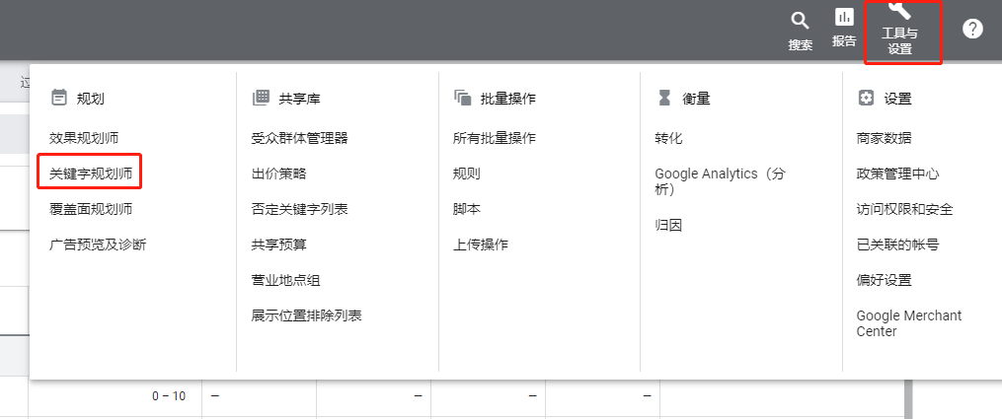Open 所有批量操作 menu entry
The height and width of the screenshot is (419, 1002).
(494, 138)
